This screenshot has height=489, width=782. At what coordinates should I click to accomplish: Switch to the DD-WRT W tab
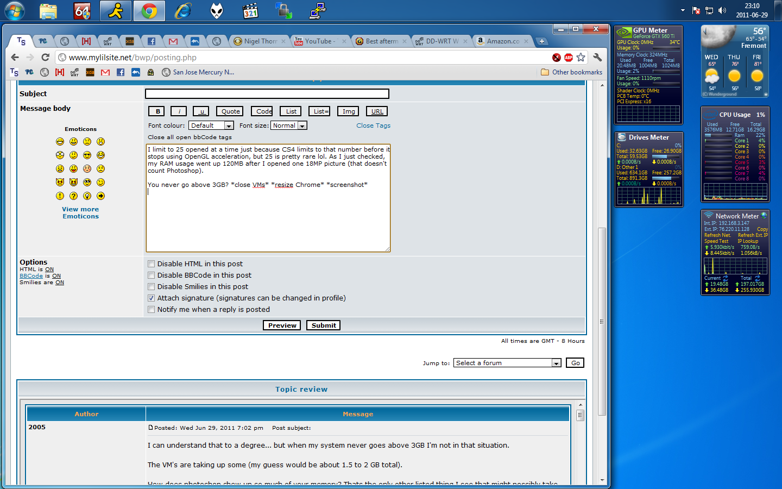tap(441, 41)
